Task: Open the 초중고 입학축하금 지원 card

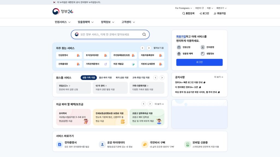Action: (x=147, y=117)
